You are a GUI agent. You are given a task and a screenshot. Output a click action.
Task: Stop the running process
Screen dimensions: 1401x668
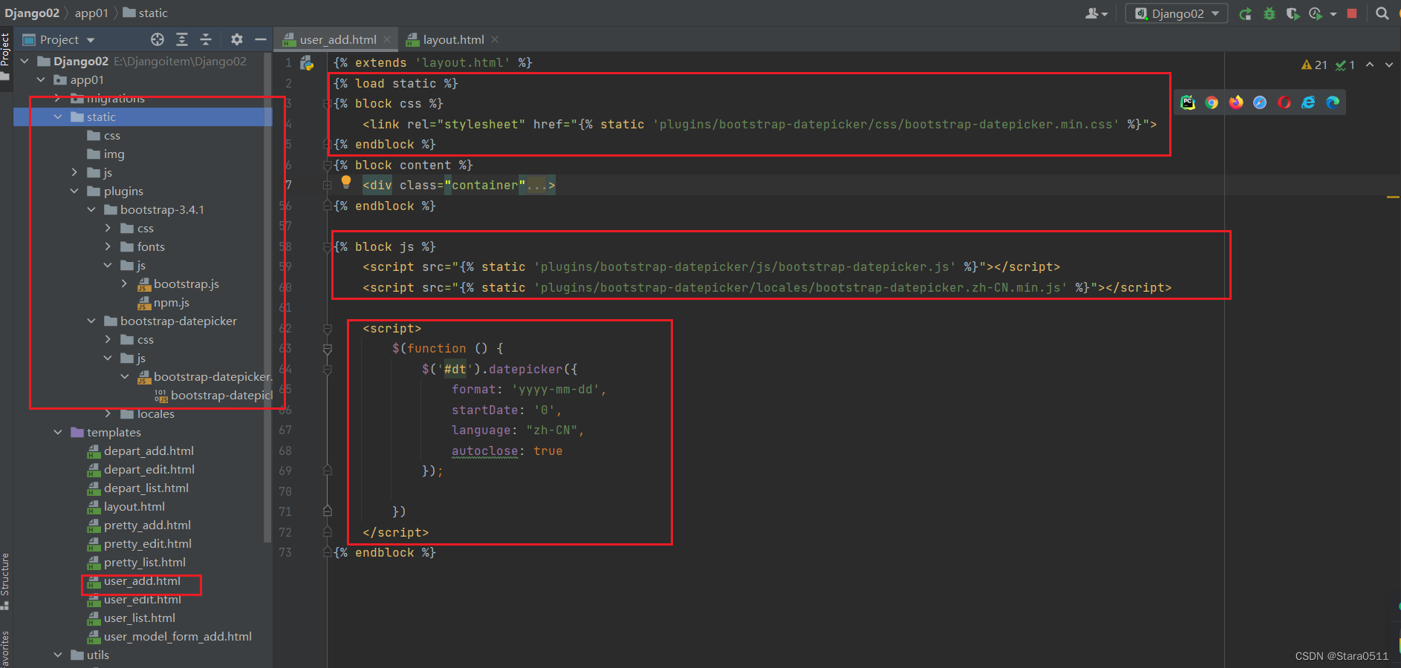click(1352, 13)
